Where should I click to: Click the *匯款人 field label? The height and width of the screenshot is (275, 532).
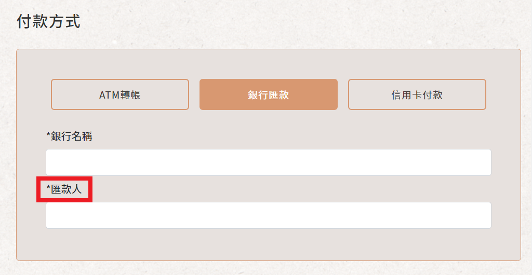(64, 189)
